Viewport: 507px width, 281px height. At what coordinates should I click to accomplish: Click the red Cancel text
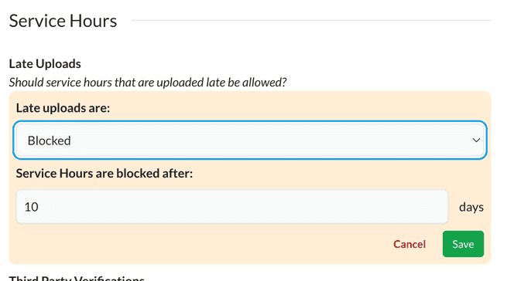[409, 244]
